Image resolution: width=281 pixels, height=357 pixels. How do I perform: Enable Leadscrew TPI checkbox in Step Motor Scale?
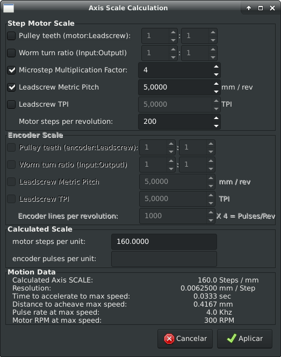[x=11, y=105]
